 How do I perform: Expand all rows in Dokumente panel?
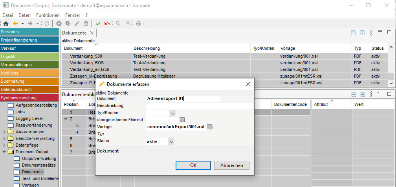coord(363,33)
